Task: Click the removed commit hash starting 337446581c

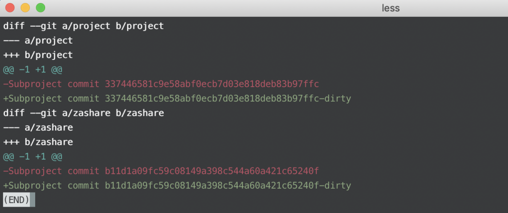Action: pyautogui.click(x=212, y=84)
